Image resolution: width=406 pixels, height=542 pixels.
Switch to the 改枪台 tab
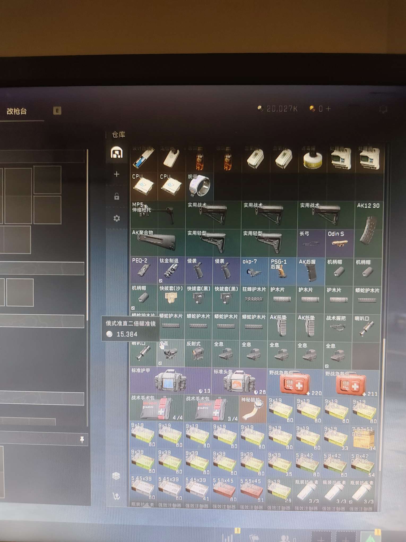(x=17, y=111)
